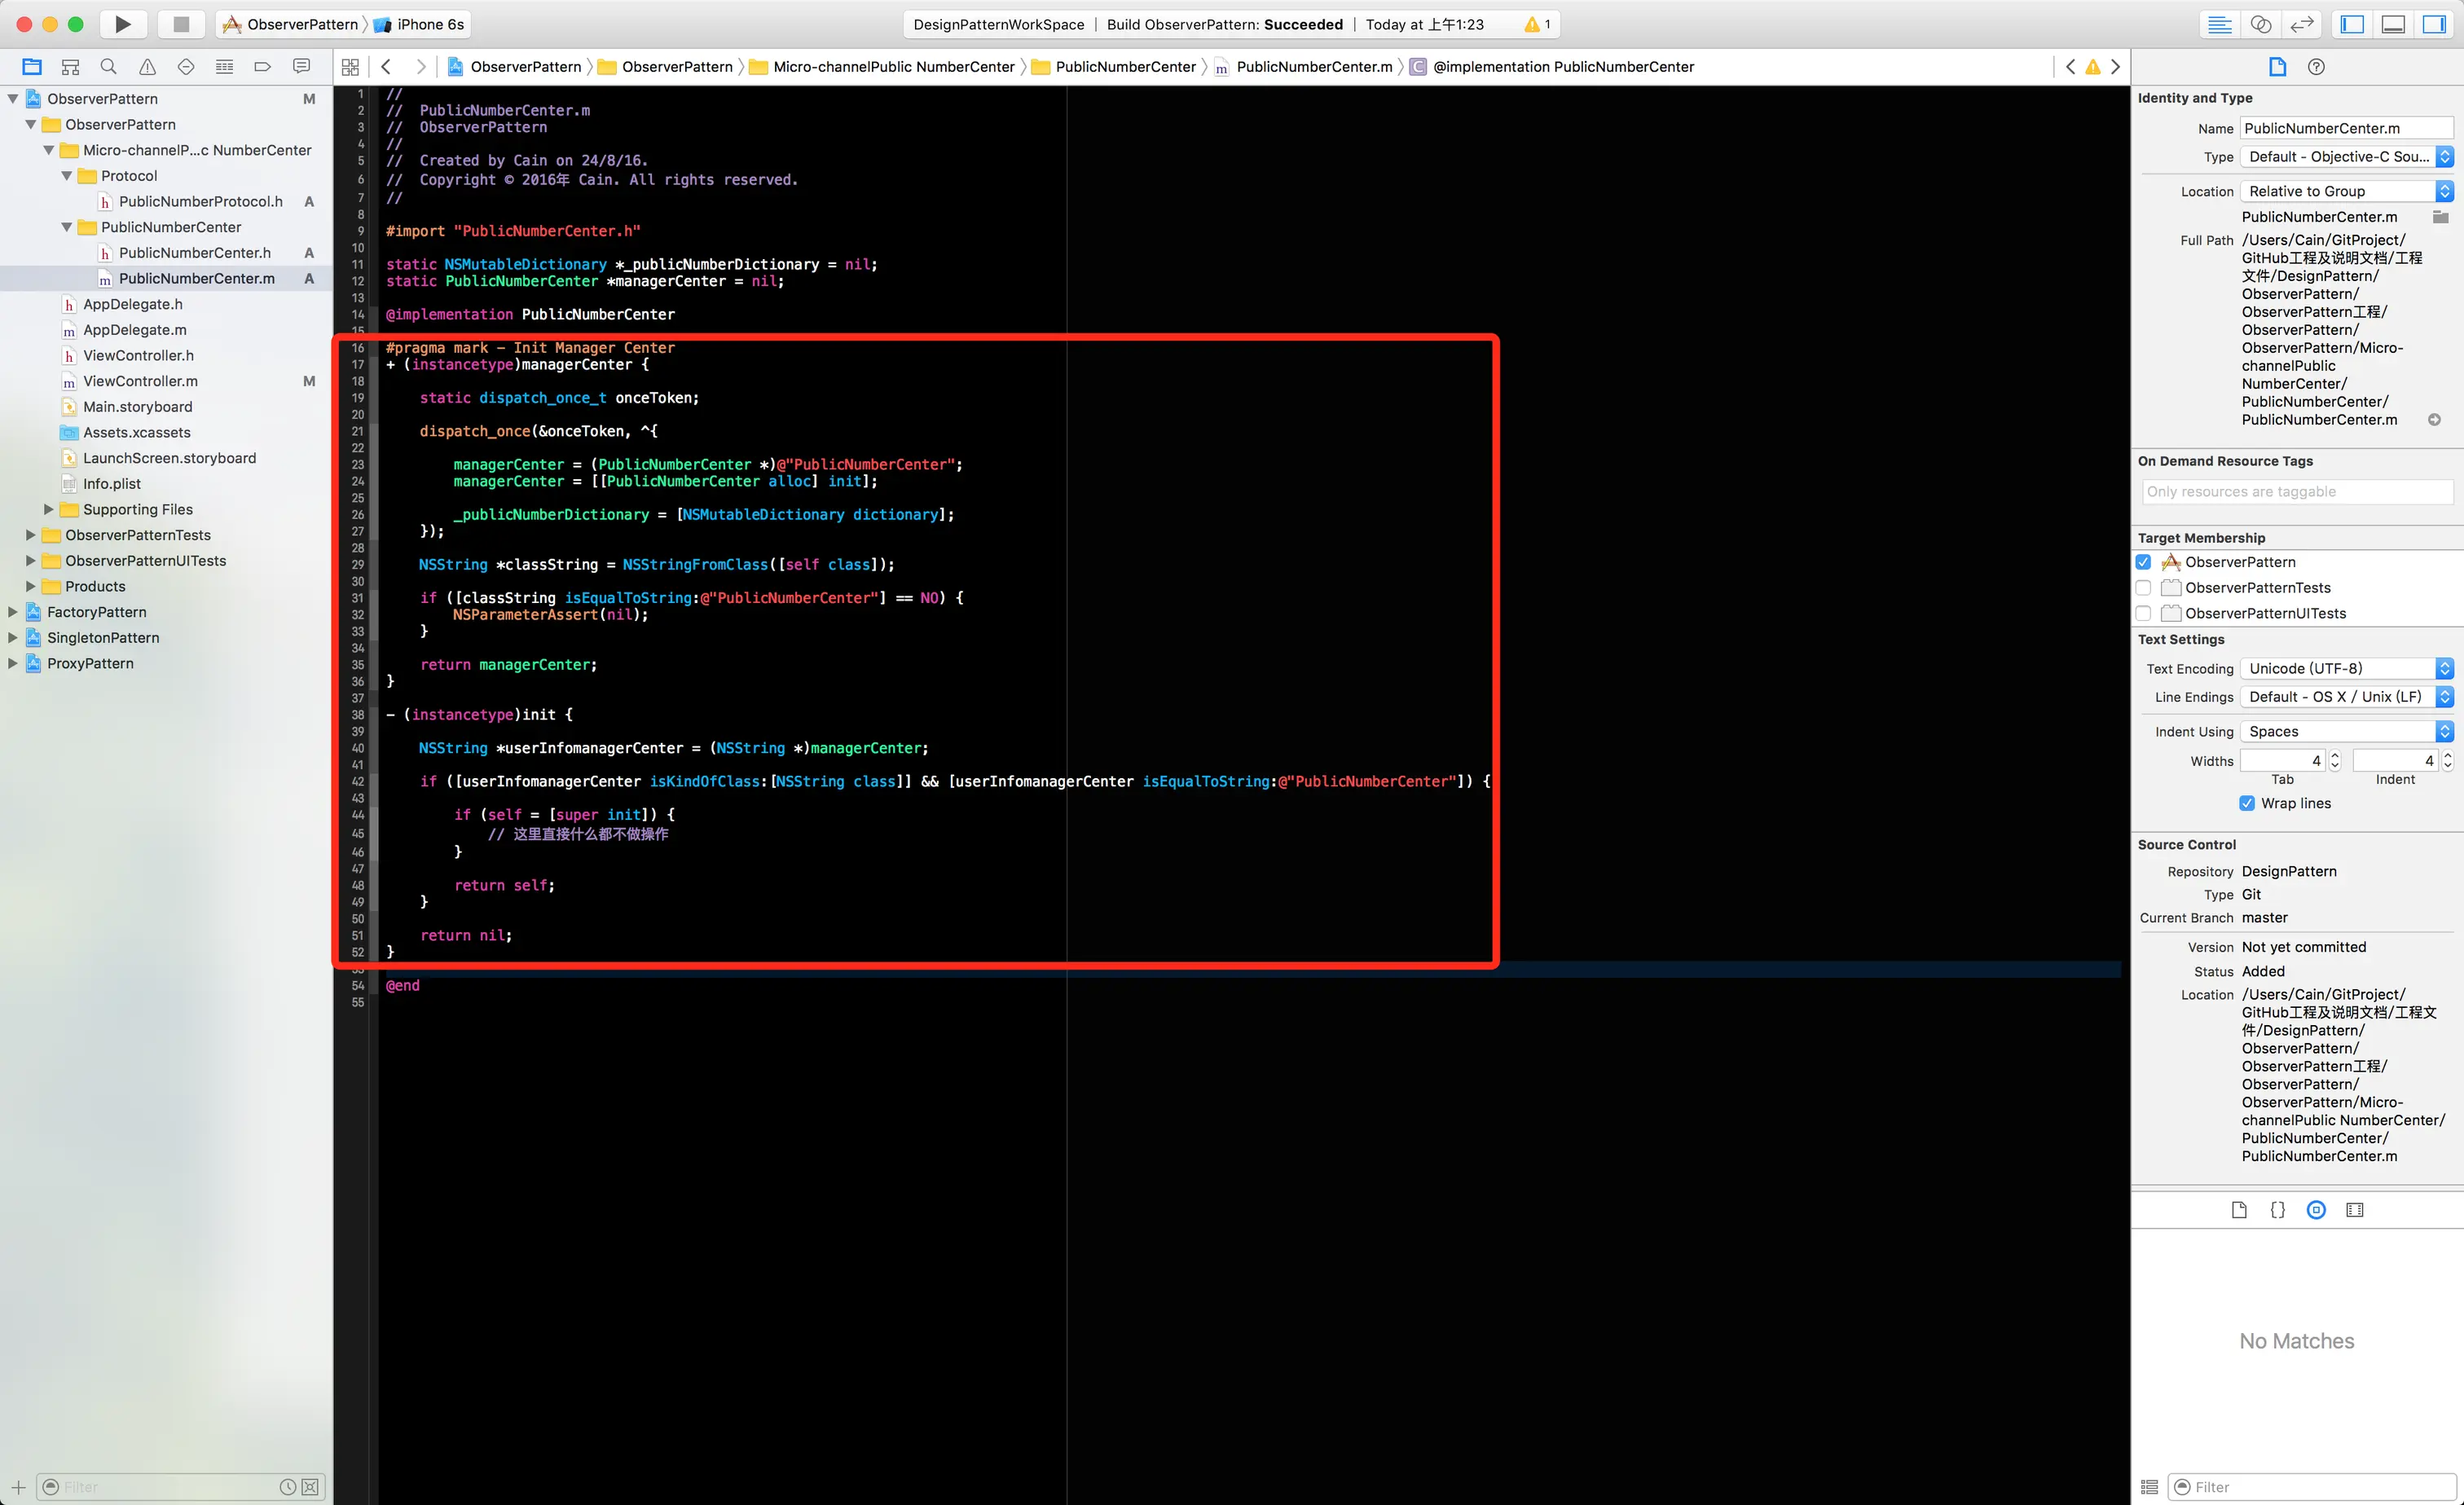Hide the Navigator panel
The image size is (2464, 1505).
2352,24
